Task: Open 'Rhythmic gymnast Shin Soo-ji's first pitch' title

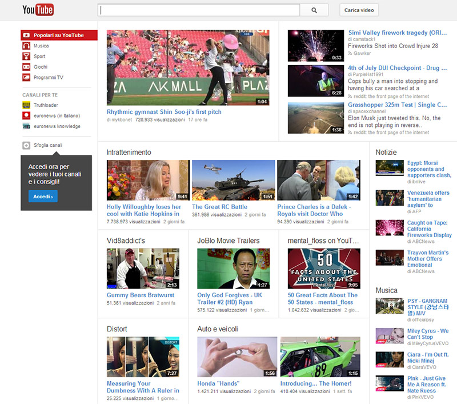Action: (164, 112)
